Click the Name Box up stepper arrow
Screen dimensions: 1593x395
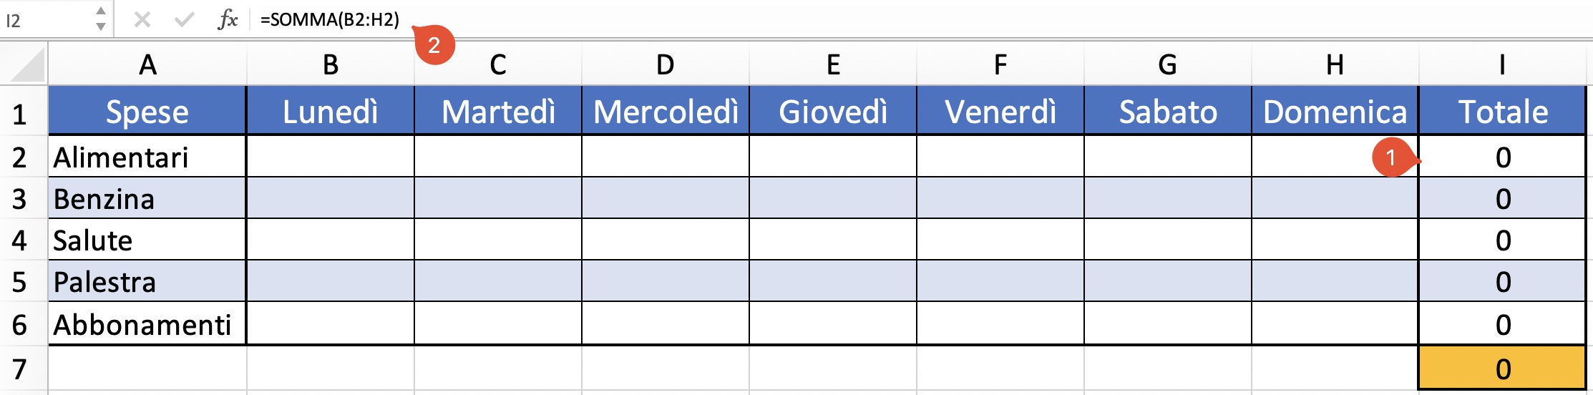[x=101, y=11]
